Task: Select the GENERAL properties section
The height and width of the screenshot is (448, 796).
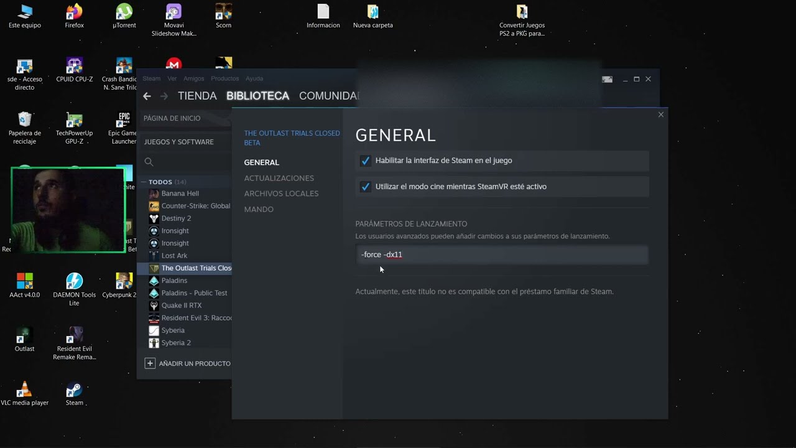Action: tap(261, 162)
